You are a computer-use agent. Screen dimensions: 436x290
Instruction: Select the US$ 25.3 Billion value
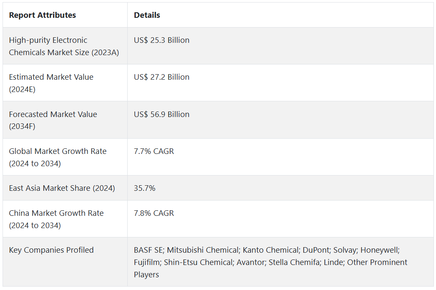coord(162,40)
